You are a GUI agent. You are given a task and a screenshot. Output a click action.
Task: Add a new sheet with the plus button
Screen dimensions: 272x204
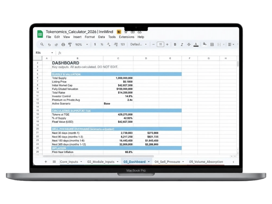pyautogui.click(x=46, y=161)
